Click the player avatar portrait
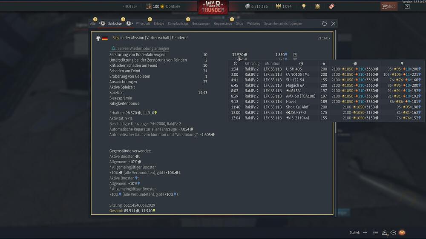Image resolution: width=426 pixels, height=239 pixels. pyautogui.click(x=149, y=6)
